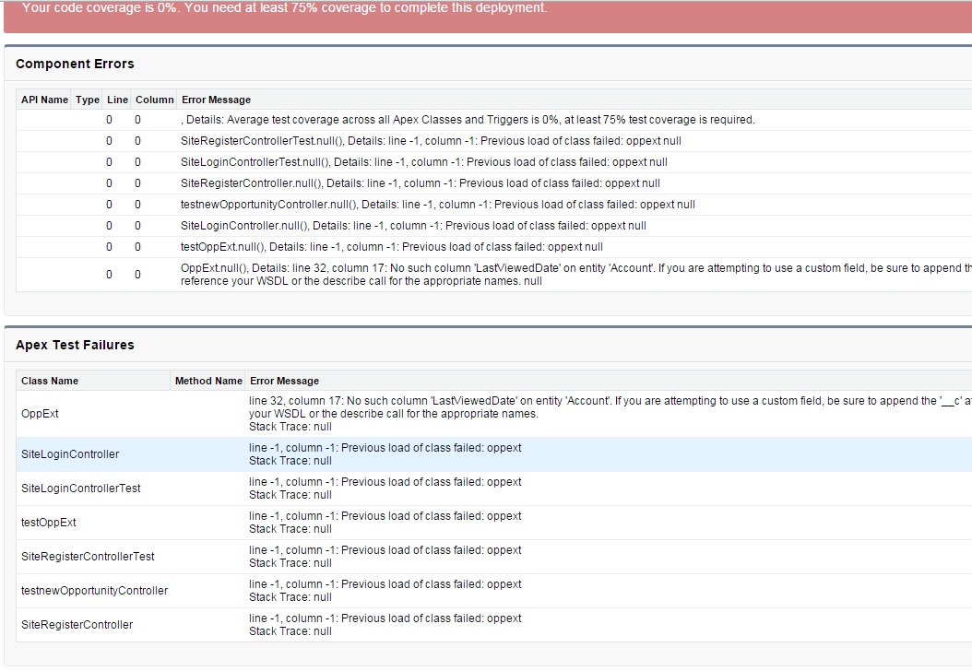Screen dimensions: 972x671
Task: Click the OppExt class name in test failures
Action: tap(40, 414)
